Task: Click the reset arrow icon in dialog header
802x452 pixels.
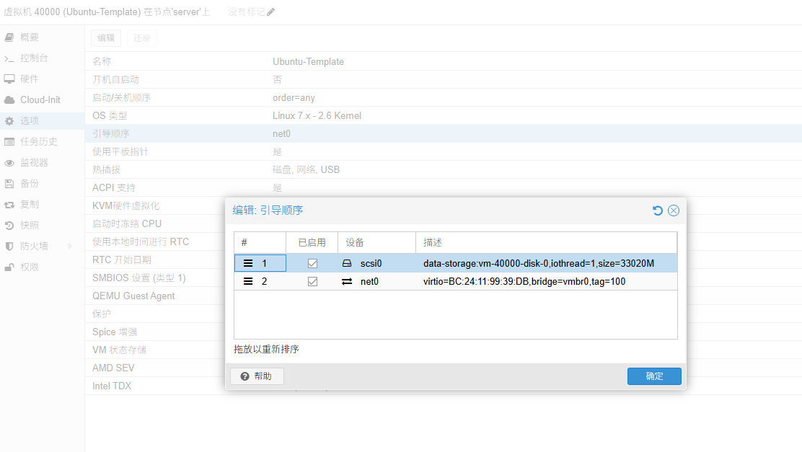Action: (x=657, y=211)
